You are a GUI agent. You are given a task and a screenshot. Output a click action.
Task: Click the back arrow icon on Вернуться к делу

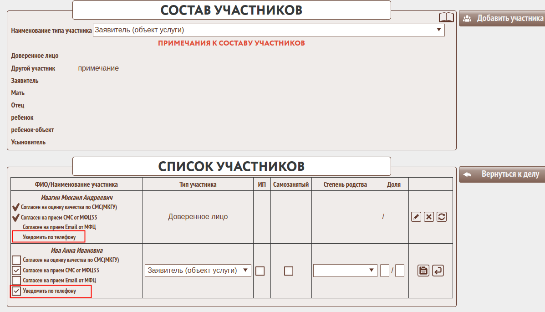coord(467,174)
